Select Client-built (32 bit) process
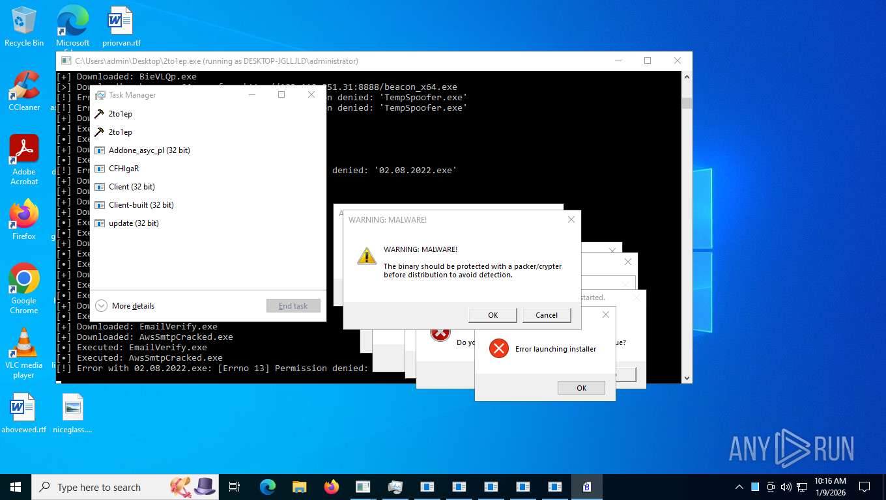The image size is (886, 500). 208,205
